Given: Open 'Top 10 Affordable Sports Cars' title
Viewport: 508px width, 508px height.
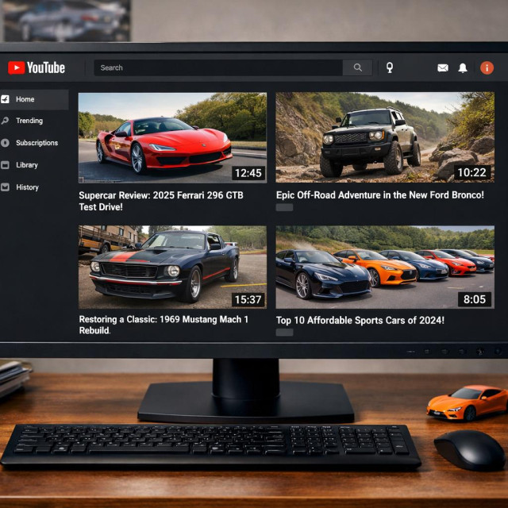Looking at the screenshot, I should 360,320.
